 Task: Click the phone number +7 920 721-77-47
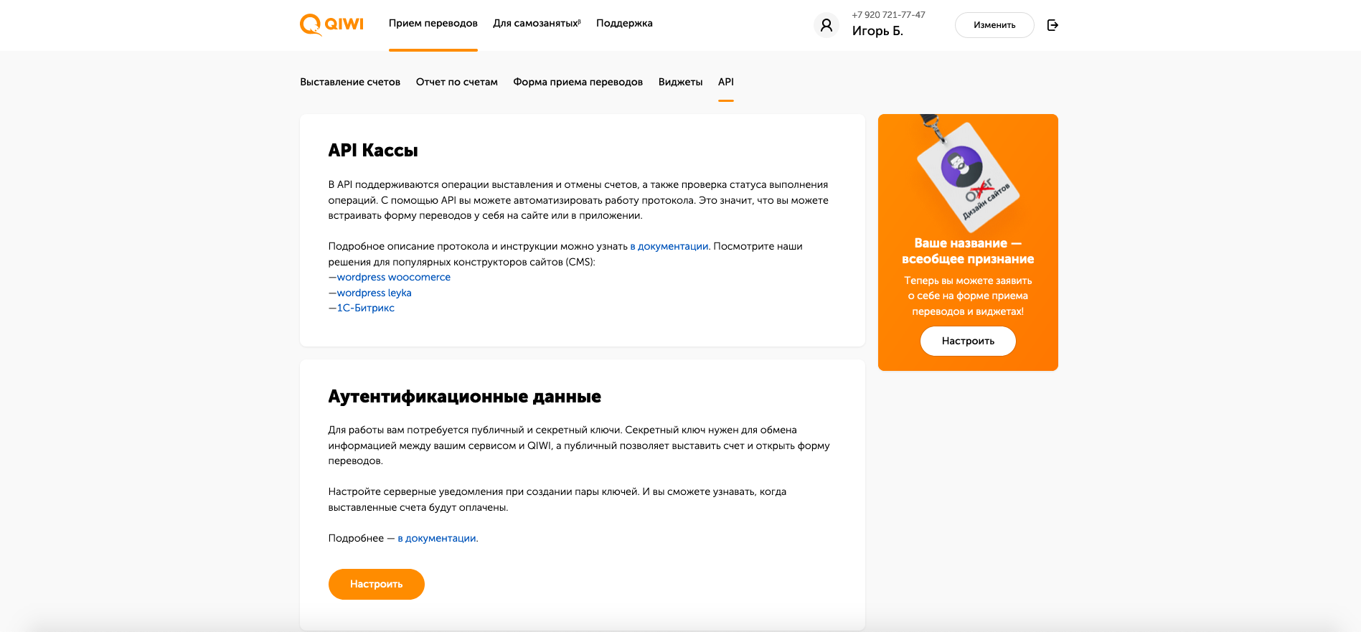point(889,14)
